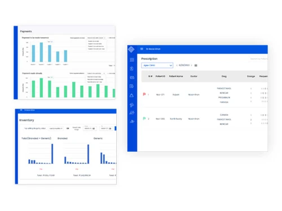This screenshot has width=282, height=211.
Task: Click the Branded chart title in Inventory
Action: tap(63, 138)
